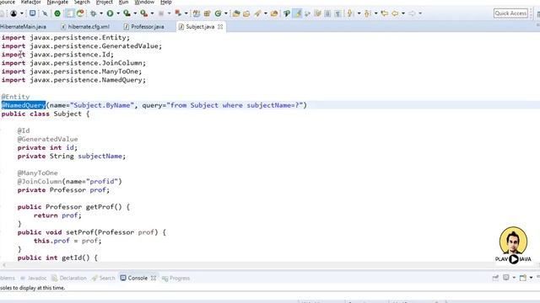Click the Display Selected Console icon
This screenshot has height=303, width=540.
pos(506,278)
